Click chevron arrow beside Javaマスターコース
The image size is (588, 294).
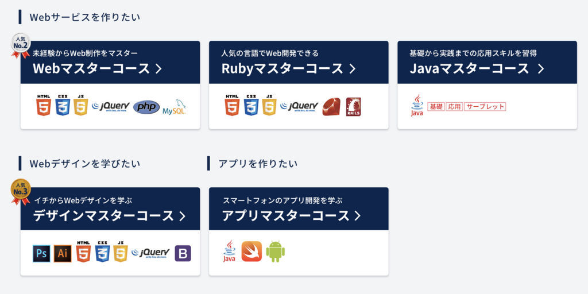540,69
